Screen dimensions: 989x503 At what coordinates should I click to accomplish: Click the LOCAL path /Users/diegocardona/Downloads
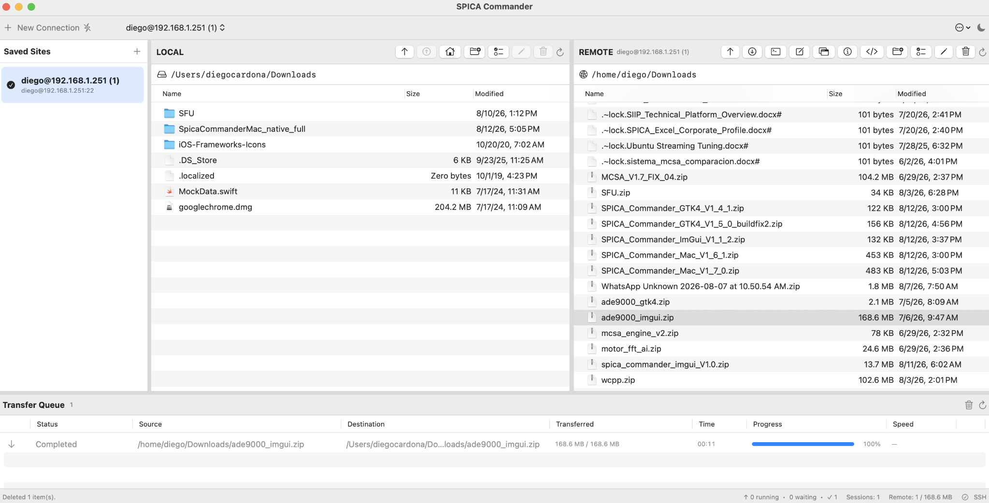point(244,74)
